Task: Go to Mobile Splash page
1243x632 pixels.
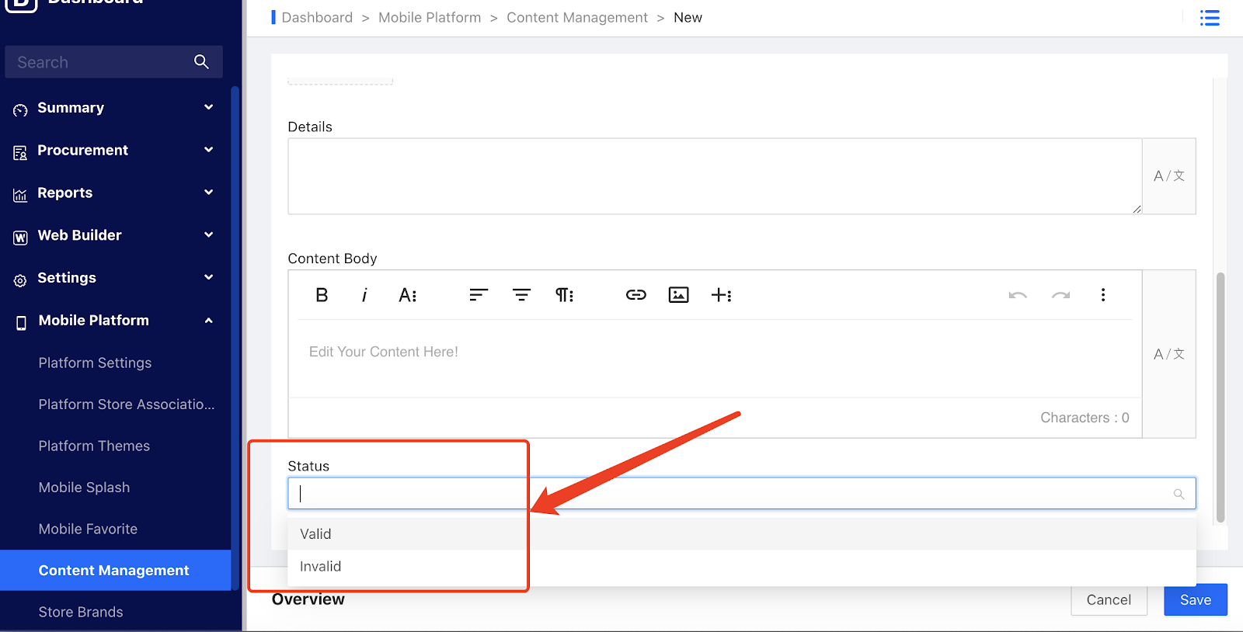Action: click(84, 488)
